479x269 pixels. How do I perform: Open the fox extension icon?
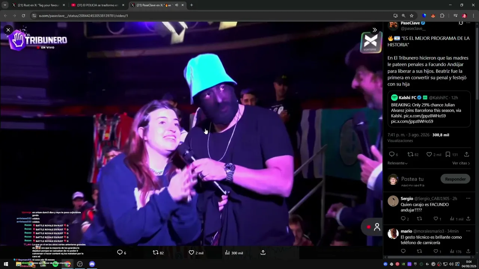(433, 16)
